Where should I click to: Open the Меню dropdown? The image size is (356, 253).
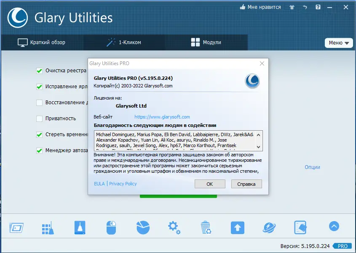(x=339, y=43)
